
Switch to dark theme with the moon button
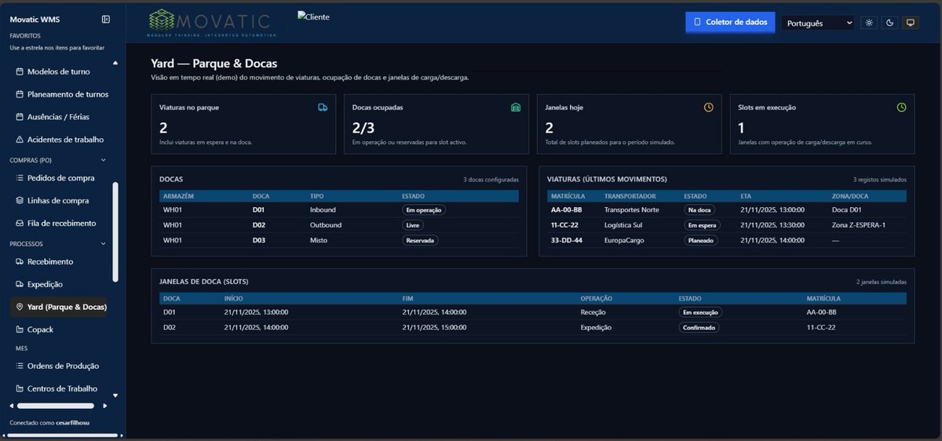coord(890,23)
